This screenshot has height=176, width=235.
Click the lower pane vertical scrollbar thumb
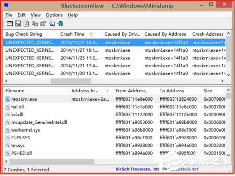coord(228,96)
